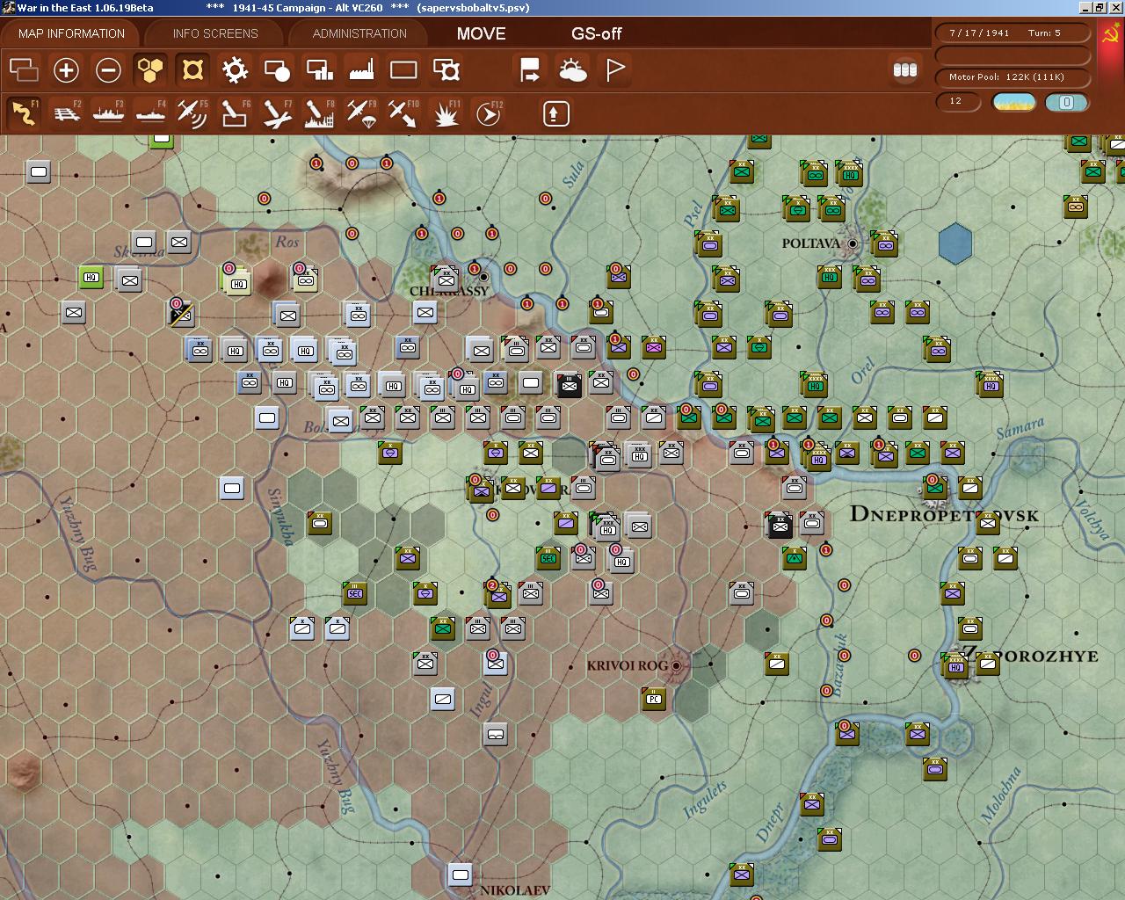This screenshot has height=900, width=1125.
Task: Select the F8 bomb city mode icon
Action: coord(319,113)
